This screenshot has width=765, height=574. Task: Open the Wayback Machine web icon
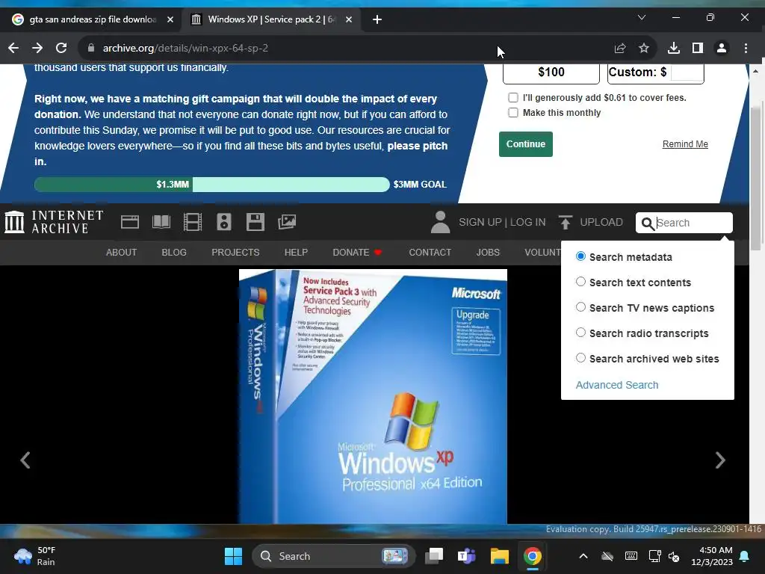[130, 222]
